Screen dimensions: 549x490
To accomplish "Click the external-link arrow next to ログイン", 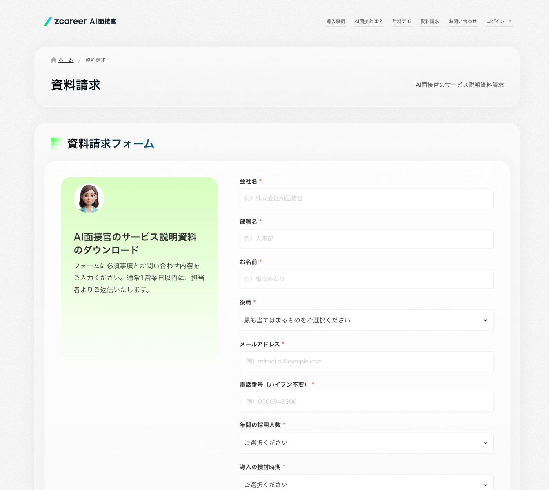I will click(x=510, y=22).
